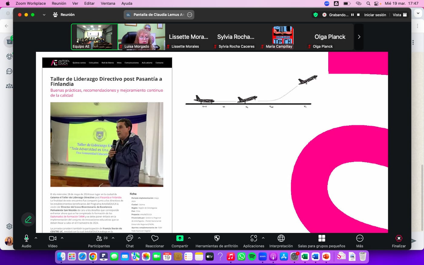The image size is (424, 265).
Task: Mute microphone with the Audio button
Action: [26, 241]
